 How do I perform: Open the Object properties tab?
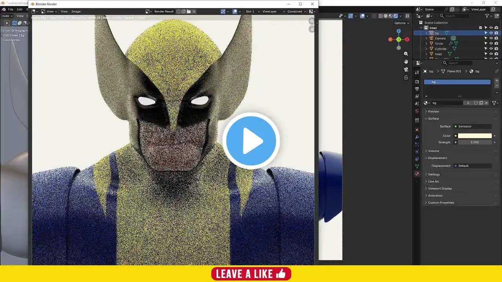point(417,130)
